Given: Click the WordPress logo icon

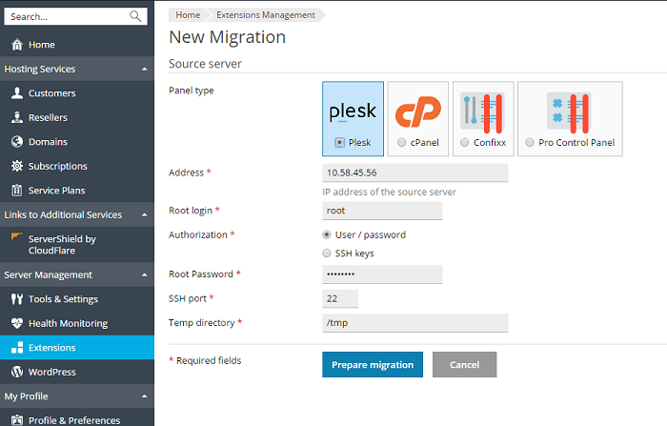Looking at the screenshot, I should click(x=16, y=372).
